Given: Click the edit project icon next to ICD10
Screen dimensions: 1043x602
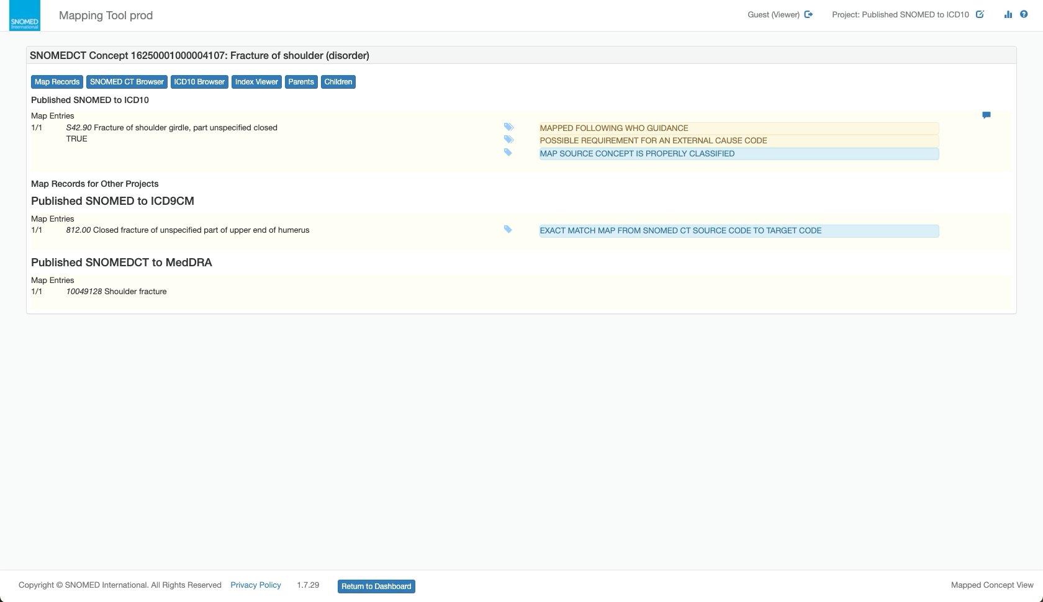Looking at the screenshot, I should 980,14.
